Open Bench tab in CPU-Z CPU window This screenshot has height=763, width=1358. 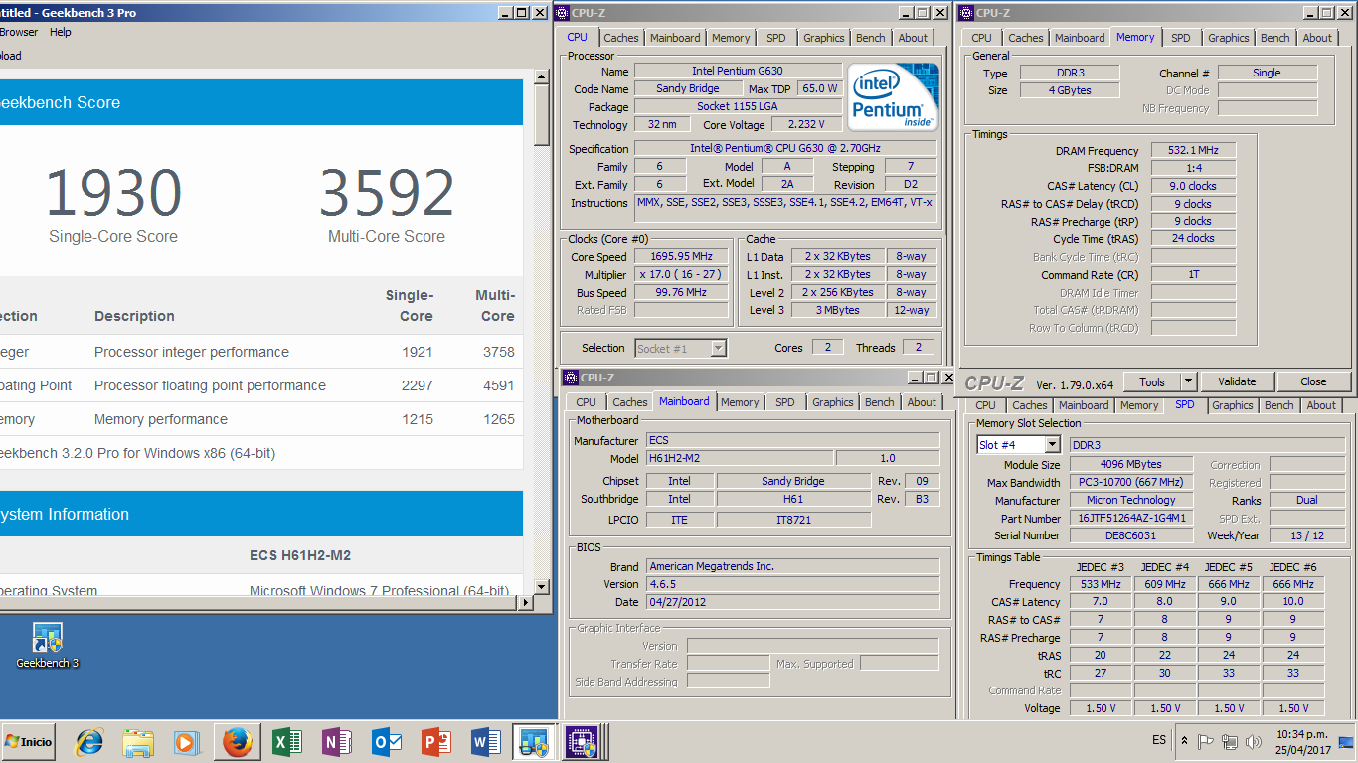point(870,38)
